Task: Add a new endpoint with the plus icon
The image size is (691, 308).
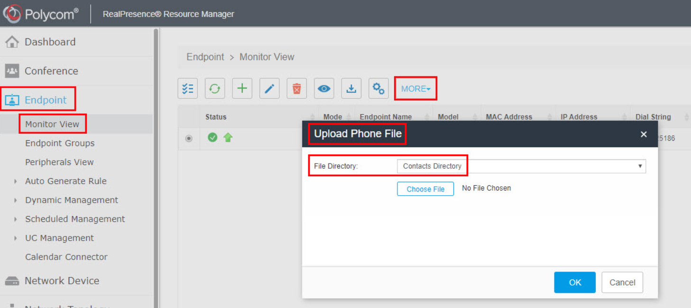Action: coord(242,88)
